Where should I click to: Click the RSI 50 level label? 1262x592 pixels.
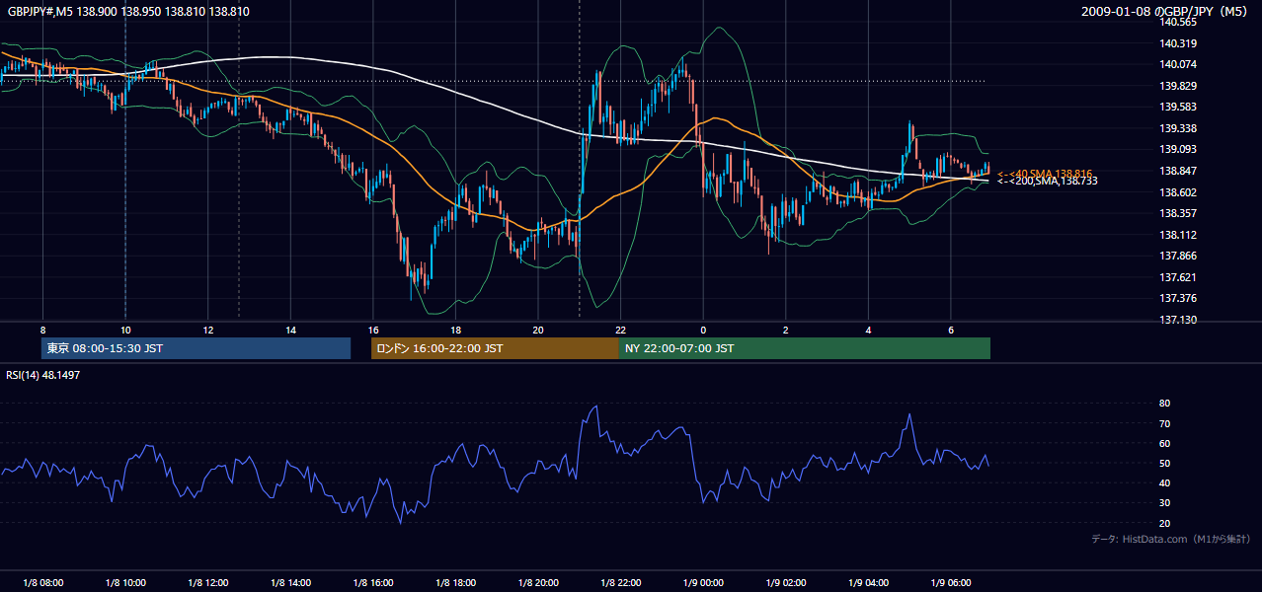click(x=1165, y=464)
